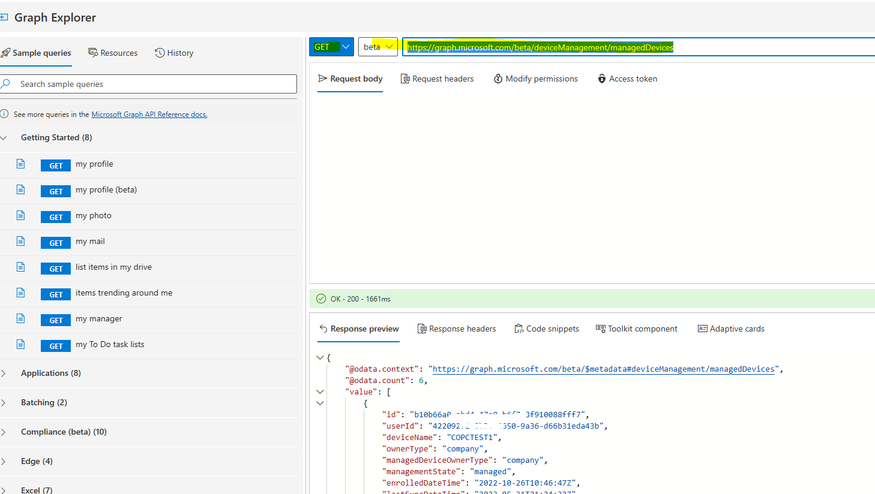Expand the Excel (7) category
The image size is (875, 494).
pyautogui.click(x=4, y=490)
